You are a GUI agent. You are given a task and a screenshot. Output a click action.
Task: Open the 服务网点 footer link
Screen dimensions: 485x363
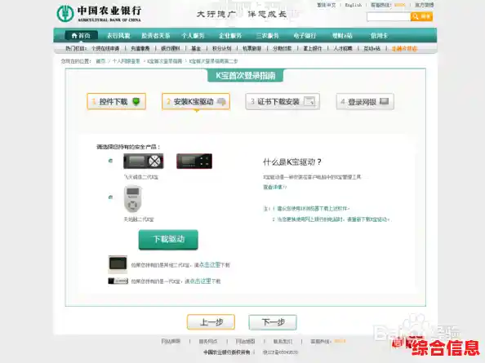pos(208,341)
